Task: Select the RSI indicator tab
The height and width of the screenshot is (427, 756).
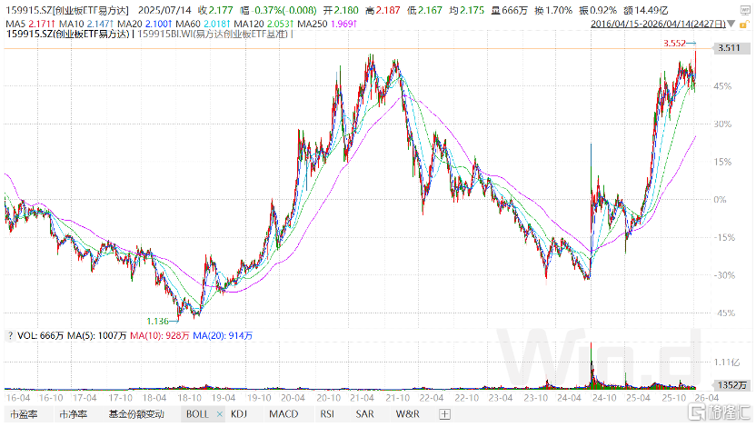Action: (x=327, y=414)
